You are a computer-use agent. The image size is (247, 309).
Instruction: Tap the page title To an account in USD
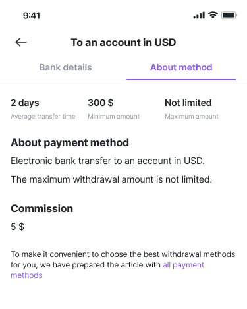click(123, 42)
